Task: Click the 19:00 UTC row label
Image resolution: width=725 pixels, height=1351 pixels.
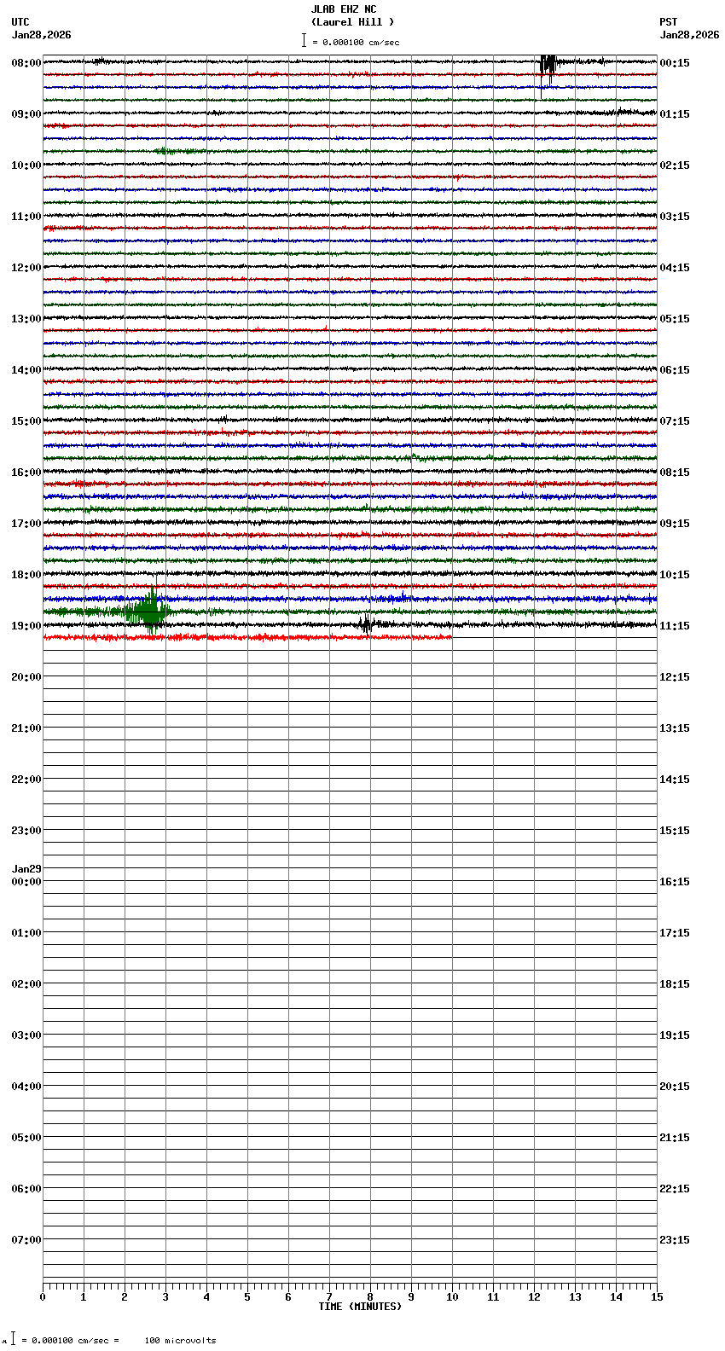Action: click(x=26, y=626)
